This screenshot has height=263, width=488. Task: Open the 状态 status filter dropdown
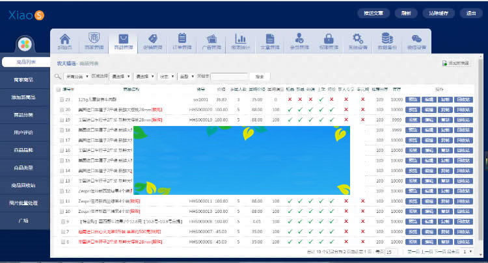pyautogui.click(x=167, y=76)
